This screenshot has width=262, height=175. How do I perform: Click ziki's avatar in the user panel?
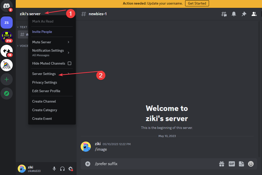[22, 169]
